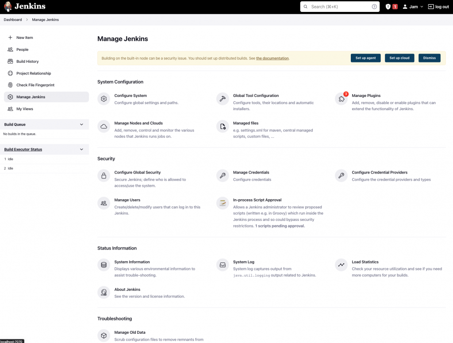Screen dimensions: 453x343
Task: Collapse the Build Queue panel chevron
Action: point(81,124)
